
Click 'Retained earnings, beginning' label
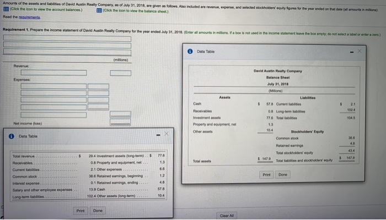[x=120, y=176]
